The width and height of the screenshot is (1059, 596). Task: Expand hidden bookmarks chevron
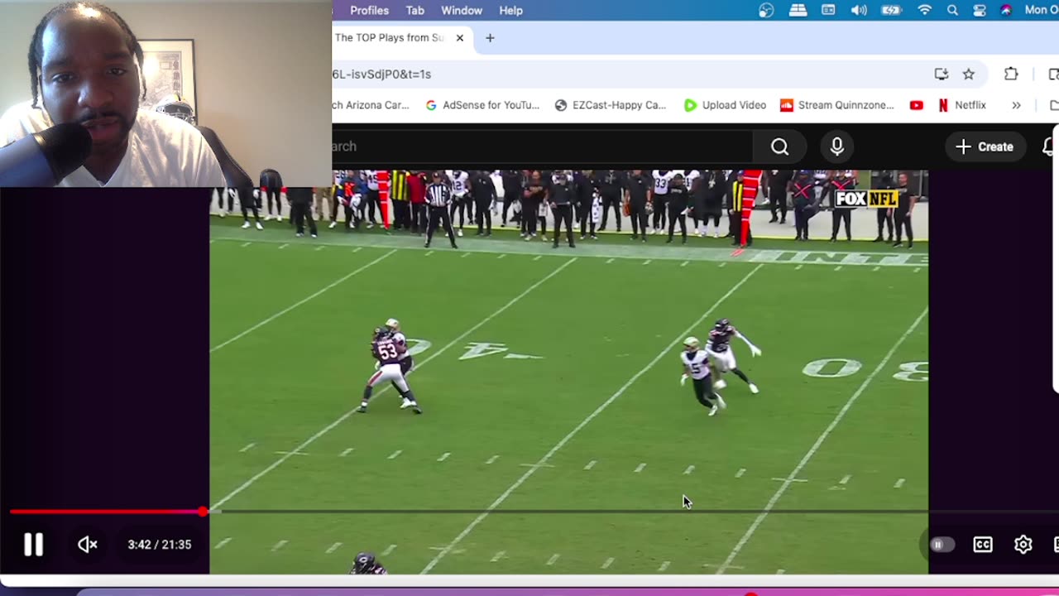coord(1016,105)
